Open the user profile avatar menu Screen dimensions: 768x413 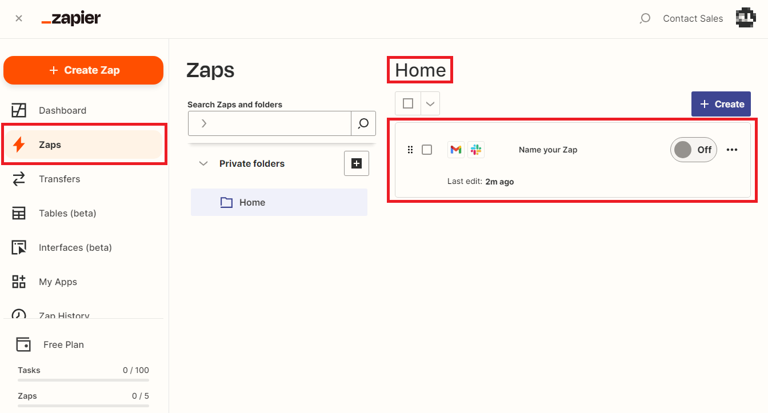click(746, 18)
